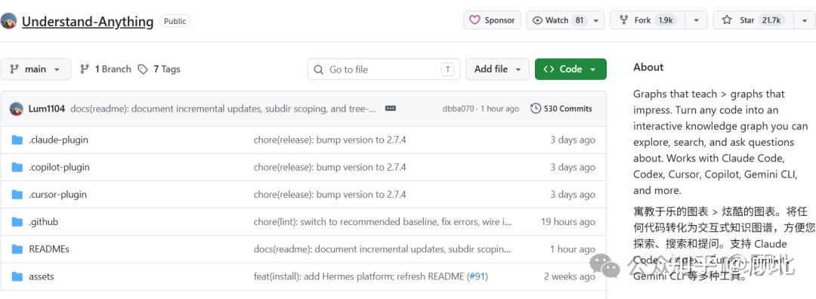Open the Star lists dropdown arrow
Viewport: 816px width, 299px height.
click(805, 20)
